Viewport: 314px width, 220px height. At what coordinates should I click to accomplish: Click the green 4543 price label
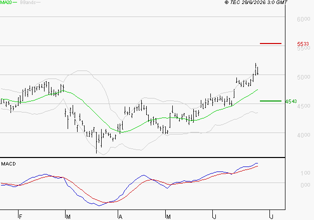click(x=291, y=101)
